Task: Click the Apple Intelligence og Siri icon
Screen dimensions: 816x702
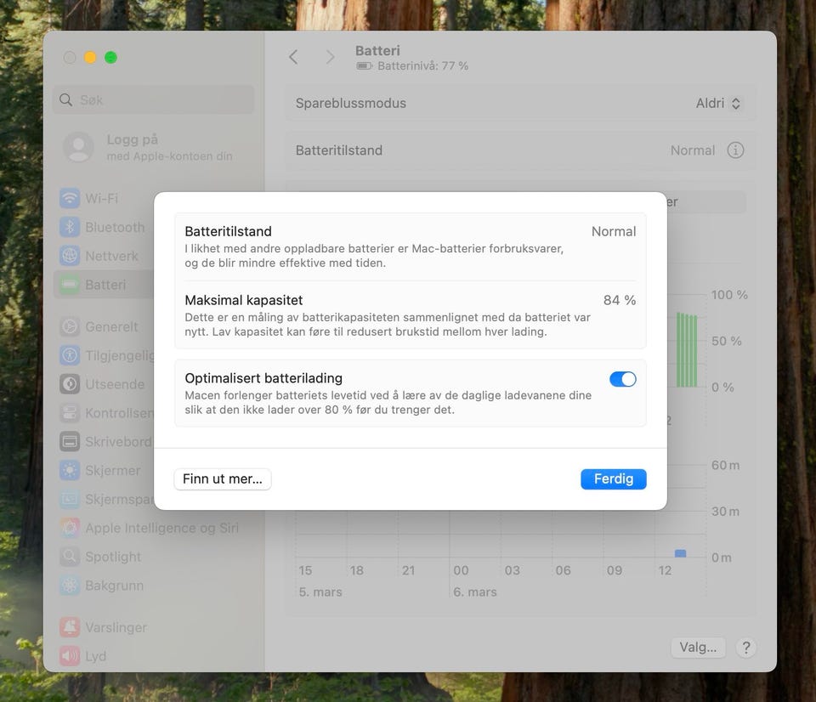Action: coord(70,528)
